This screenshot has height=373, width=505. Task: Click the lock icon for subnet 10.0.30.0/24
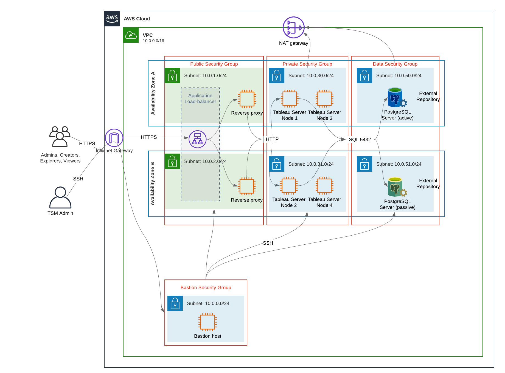tap(277, 75)
